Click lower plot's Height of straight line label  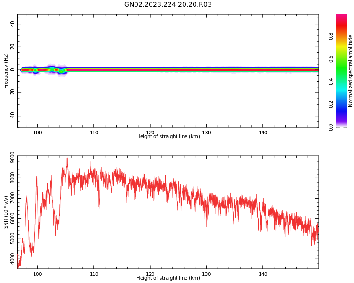pyautogui.click(x=168, y=278)
